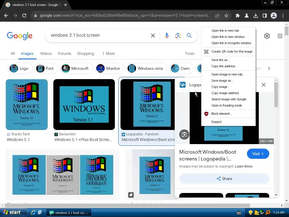Bookmark this page with the star icon

[226, 16]
